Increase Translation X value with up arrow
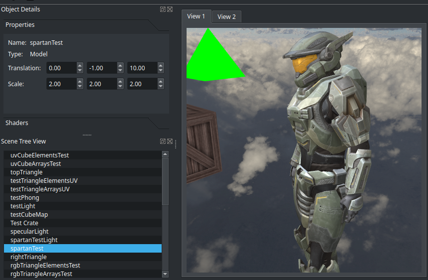The width and height of the screenshot is (428, 280). coord(80,65)
